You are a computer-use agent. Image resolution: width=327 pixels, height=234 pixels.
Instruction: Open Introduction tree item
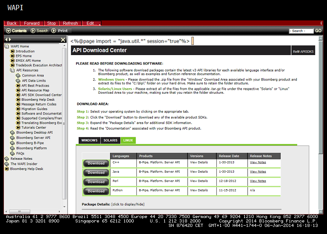pos(25,51)
